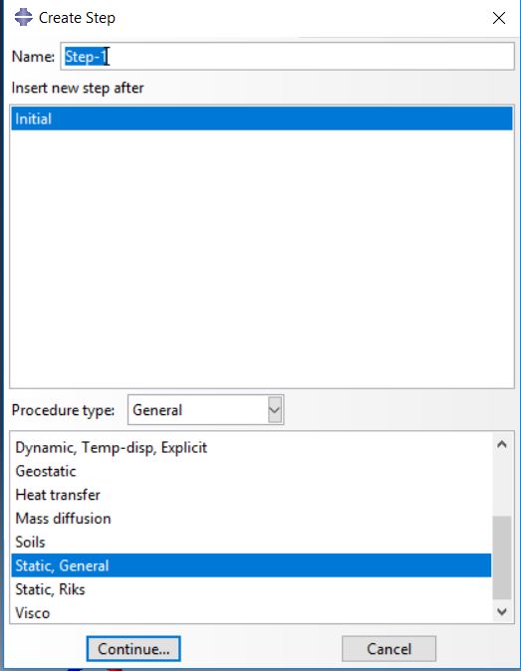The height and width of the screenshot is (671, 521).
Task: Click empty area of step list box
Action: coord(262,259)
